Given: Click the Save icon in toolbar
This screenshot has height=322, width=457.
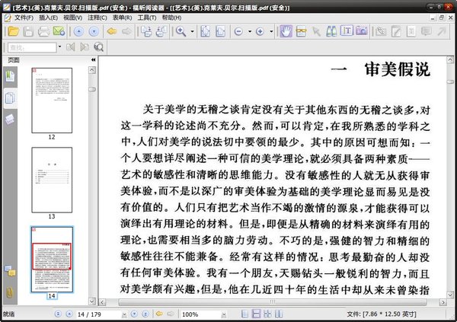Looking at the screenshot, I should tap(27, 32).
